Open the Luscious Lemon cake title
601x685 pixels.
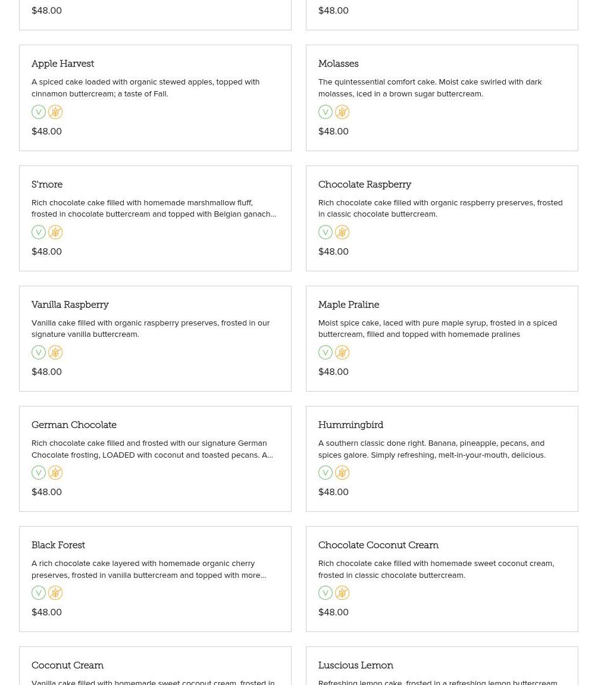click(355, 665)
